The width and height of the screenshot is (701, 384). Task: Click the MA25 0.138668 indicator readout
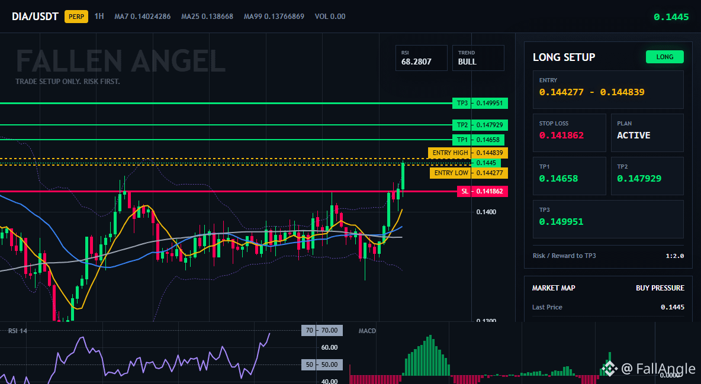coord(207,17)
